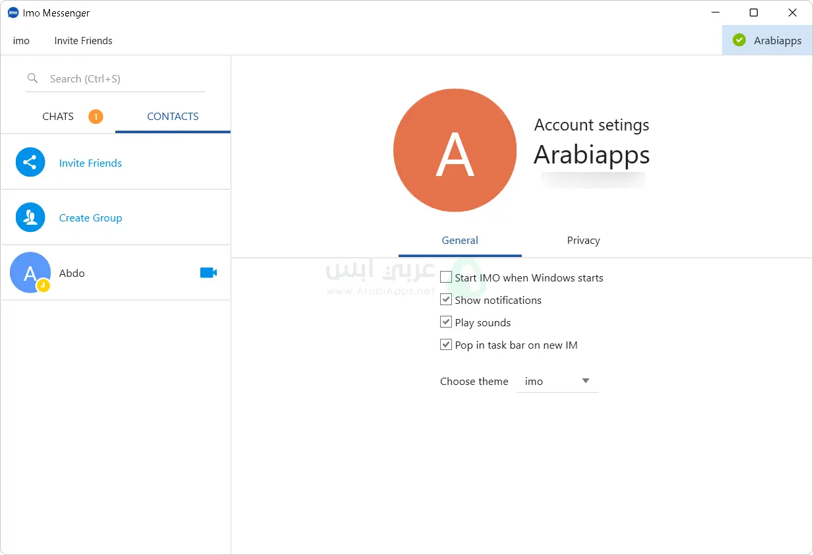Screen dimensions: 813x555
Task: Disable the Show notifications checkbox
Action: point(446,300)
